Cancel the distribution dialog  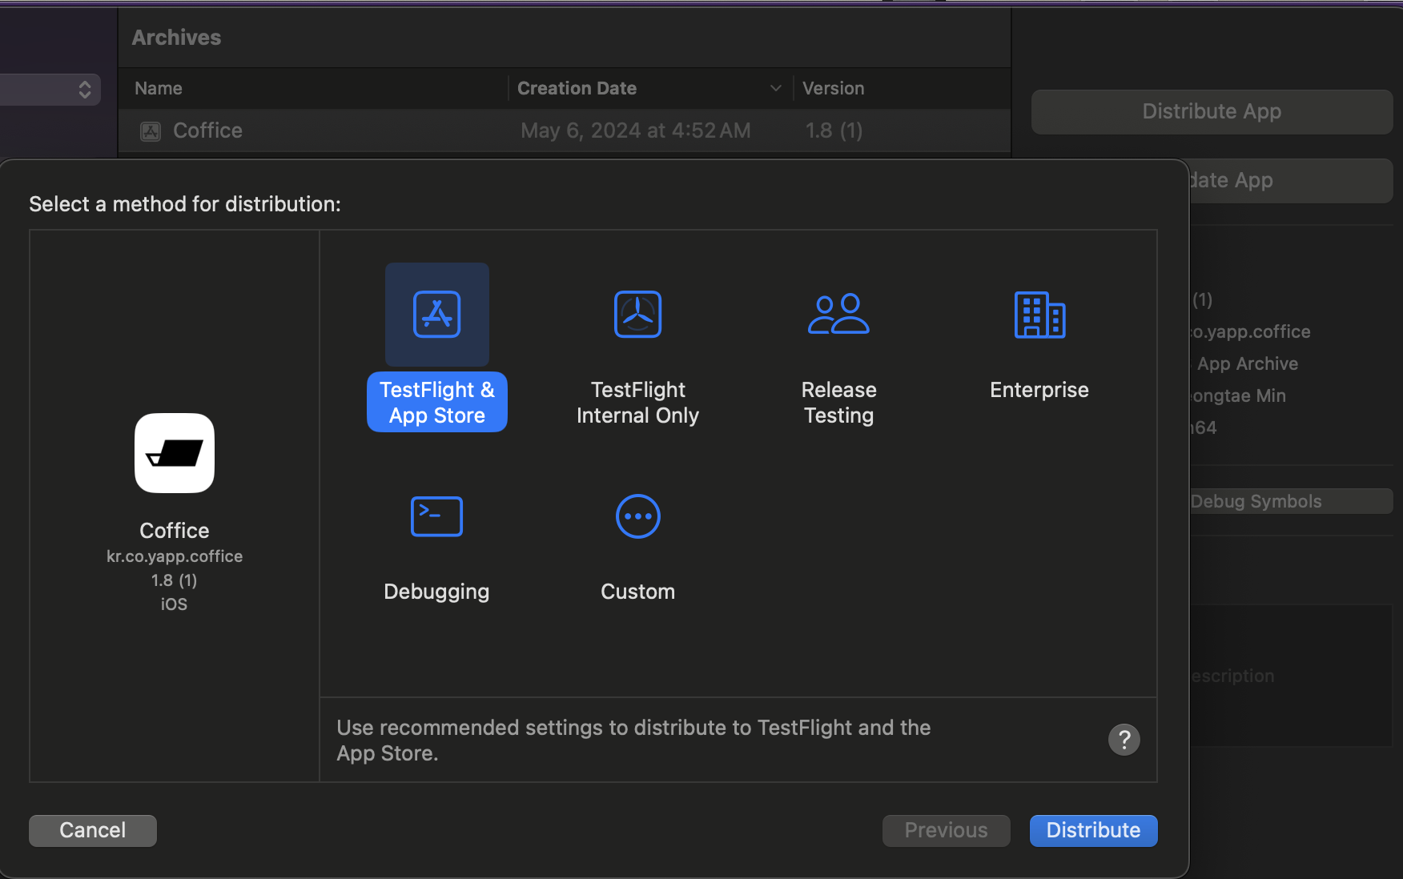pos(92,830)
